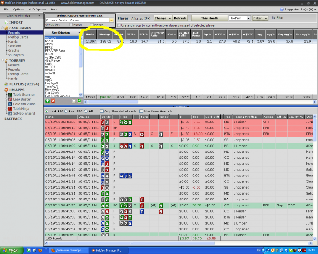Click hands list horizontal scrollbar
Image resolution: width=318 pixels, height=254 pixels.
pyautogui.click(x=132, y=243)
